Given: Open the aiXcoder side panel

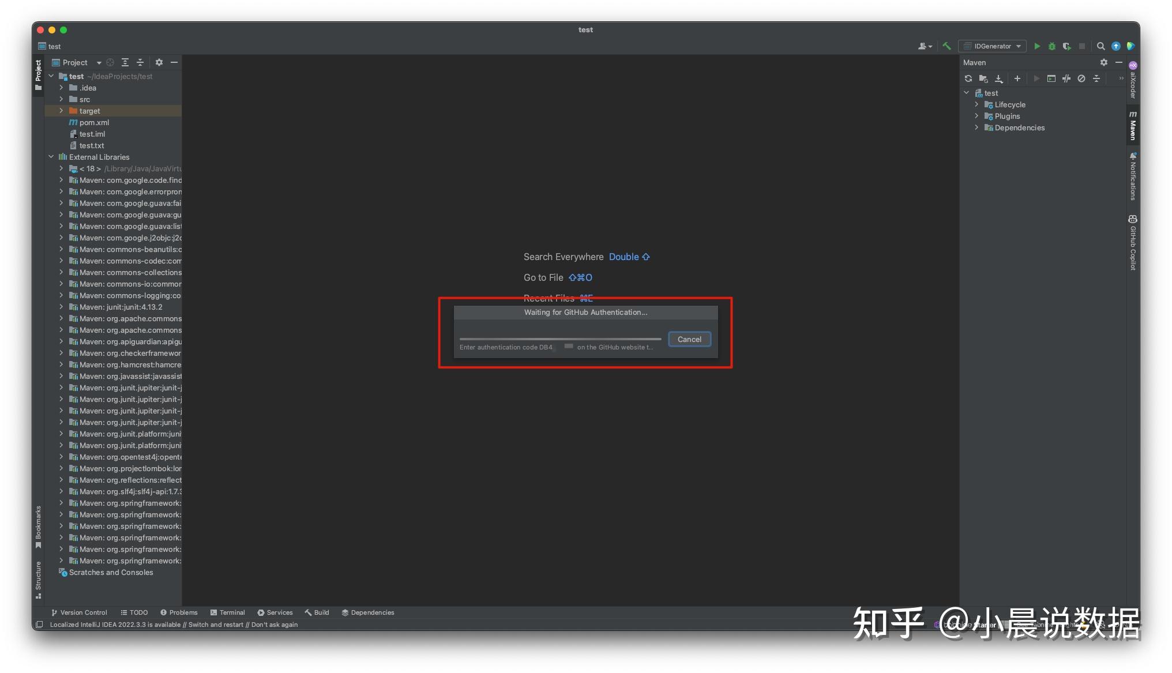Looking at the screenshot, I should point(1133,80).
